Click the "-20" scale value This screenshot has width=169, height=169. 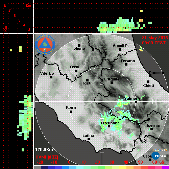tap(40, 162)
